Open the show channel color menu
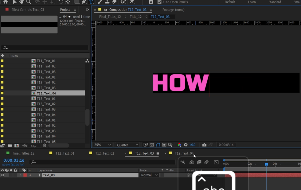The image size is (301, 190). pyautogui.click(x=179, y=145)
